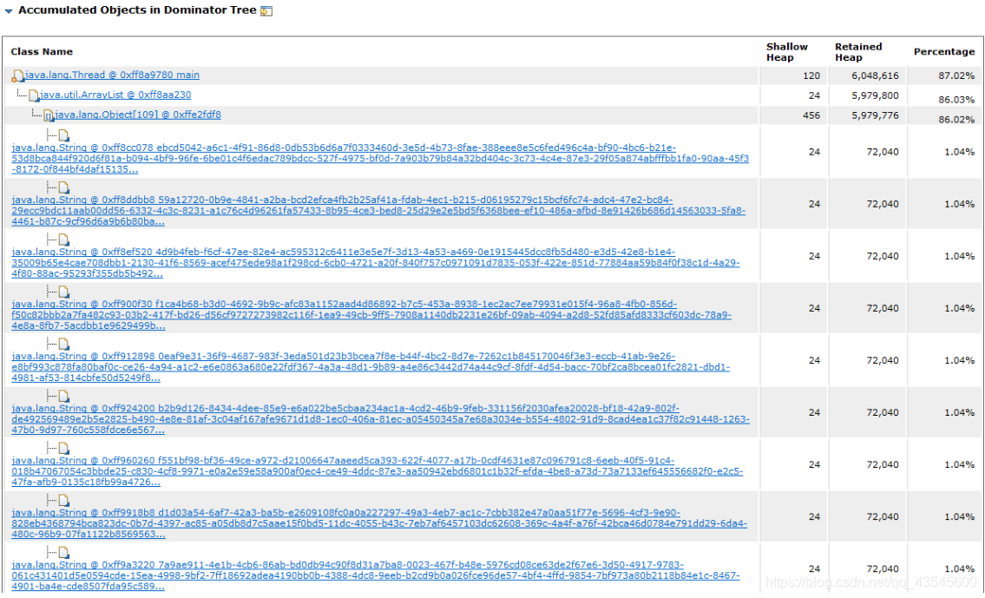Click the array icon beside Object[109]
985x598 pixels.
tap(49, 116)
